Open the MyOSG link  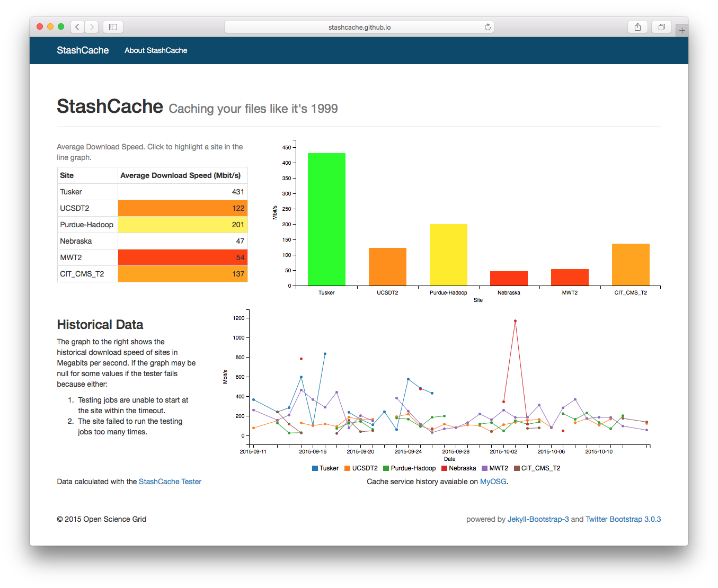493,482
